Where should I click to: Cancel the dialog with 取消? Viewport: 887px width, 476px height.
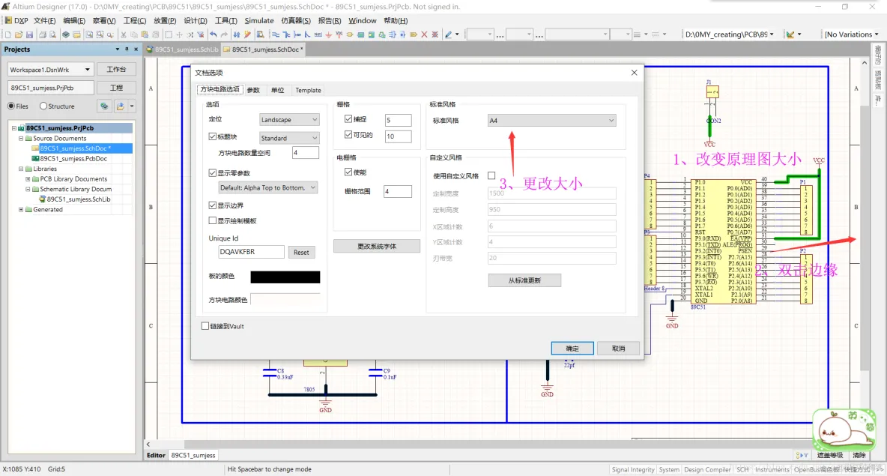tap(618, 348)
